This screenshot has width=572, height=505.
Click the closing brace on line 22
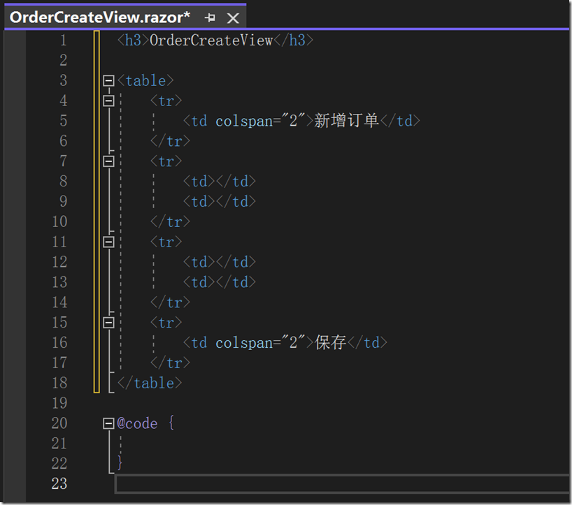120,463
